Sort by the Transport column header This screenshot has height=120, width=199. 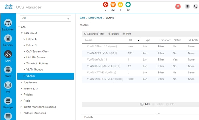pos(165,40)
